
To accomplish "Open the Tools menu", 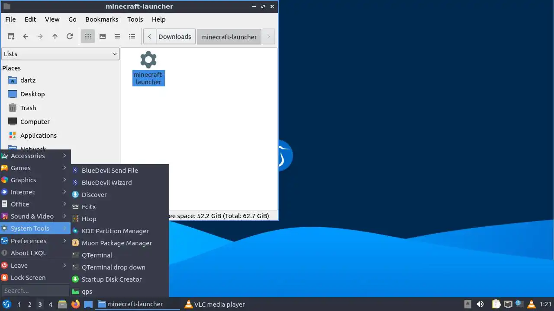I will [x=135, y=19].
